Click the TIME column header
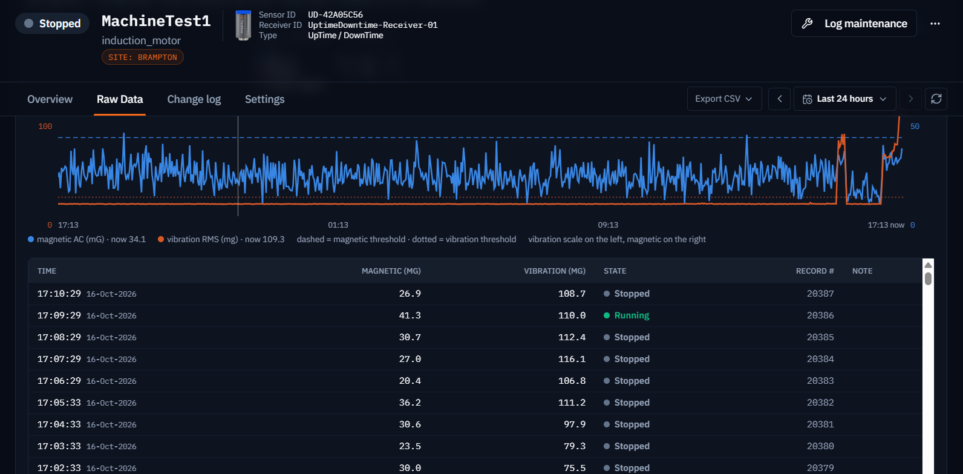The height and width of the screenshot is (474, 963). click(47, 271)
